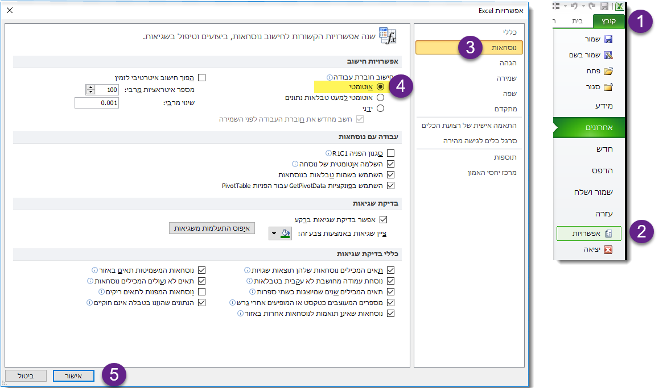Switch to the Home (בית) ribbon tab

[x=576, y=22]
